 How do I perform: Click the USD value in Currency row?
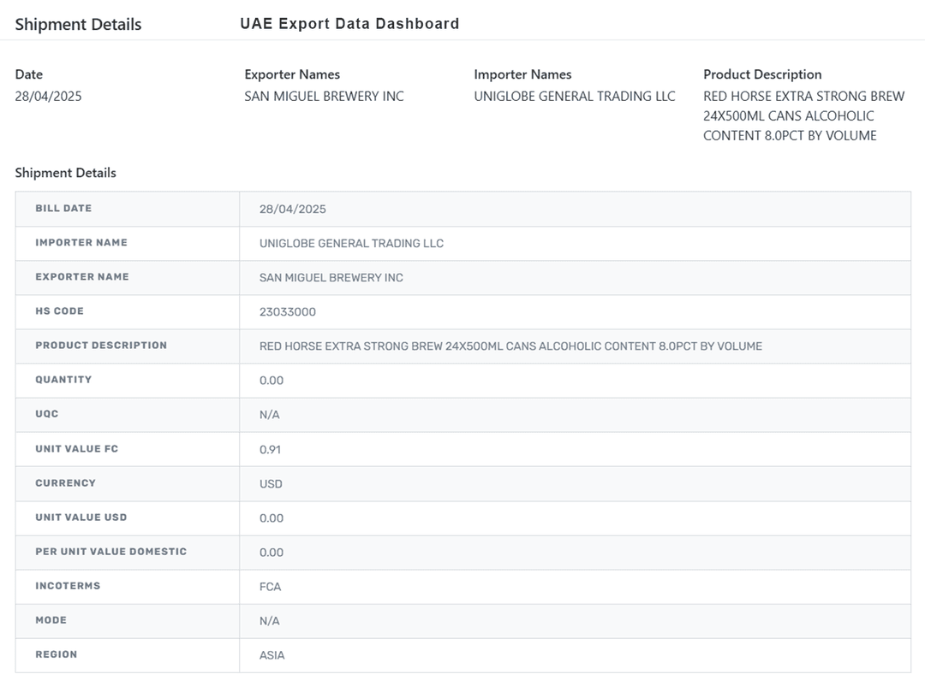tap(271, 483)
